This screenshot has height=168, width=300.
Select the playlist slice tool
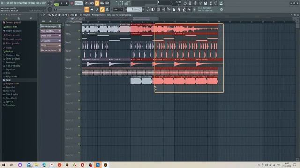click(66, 15)
